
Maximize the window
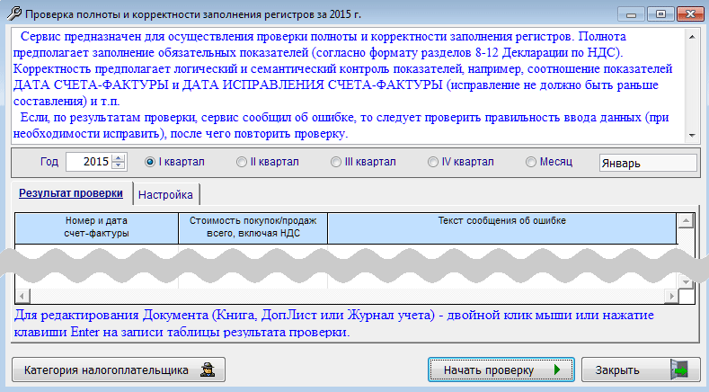pyautogui.click(x=660, y=14)
